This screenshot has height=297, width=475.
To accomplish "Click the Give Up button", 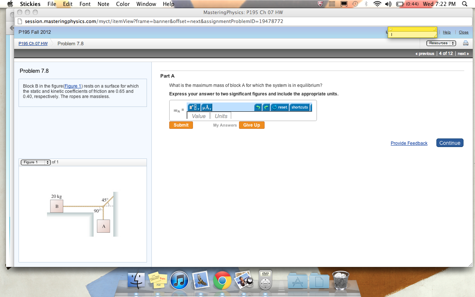I will tap(252, 125).
